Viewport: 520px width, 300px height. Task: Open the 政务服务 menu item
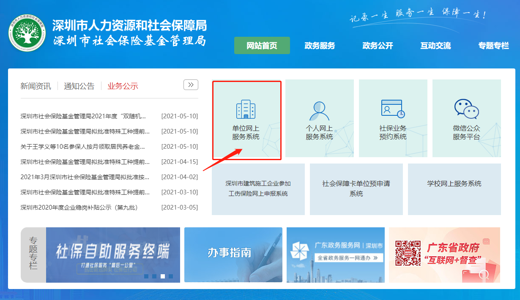(320, 46)
